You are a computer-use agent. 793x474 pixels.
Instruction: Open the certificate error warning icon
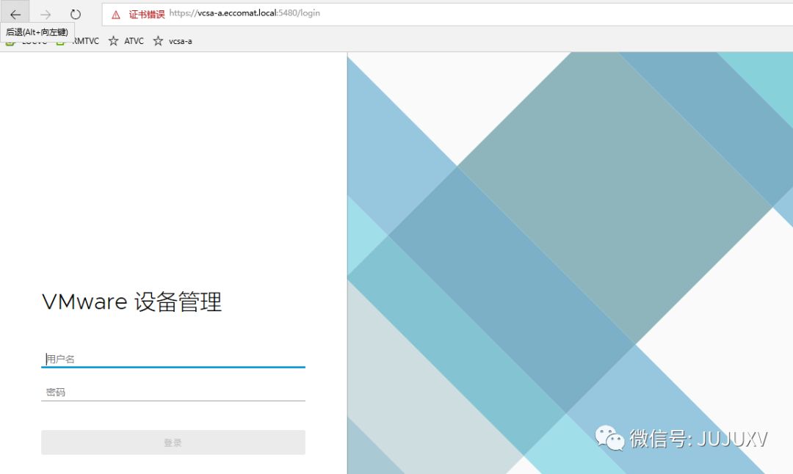(x=116, y=15)
